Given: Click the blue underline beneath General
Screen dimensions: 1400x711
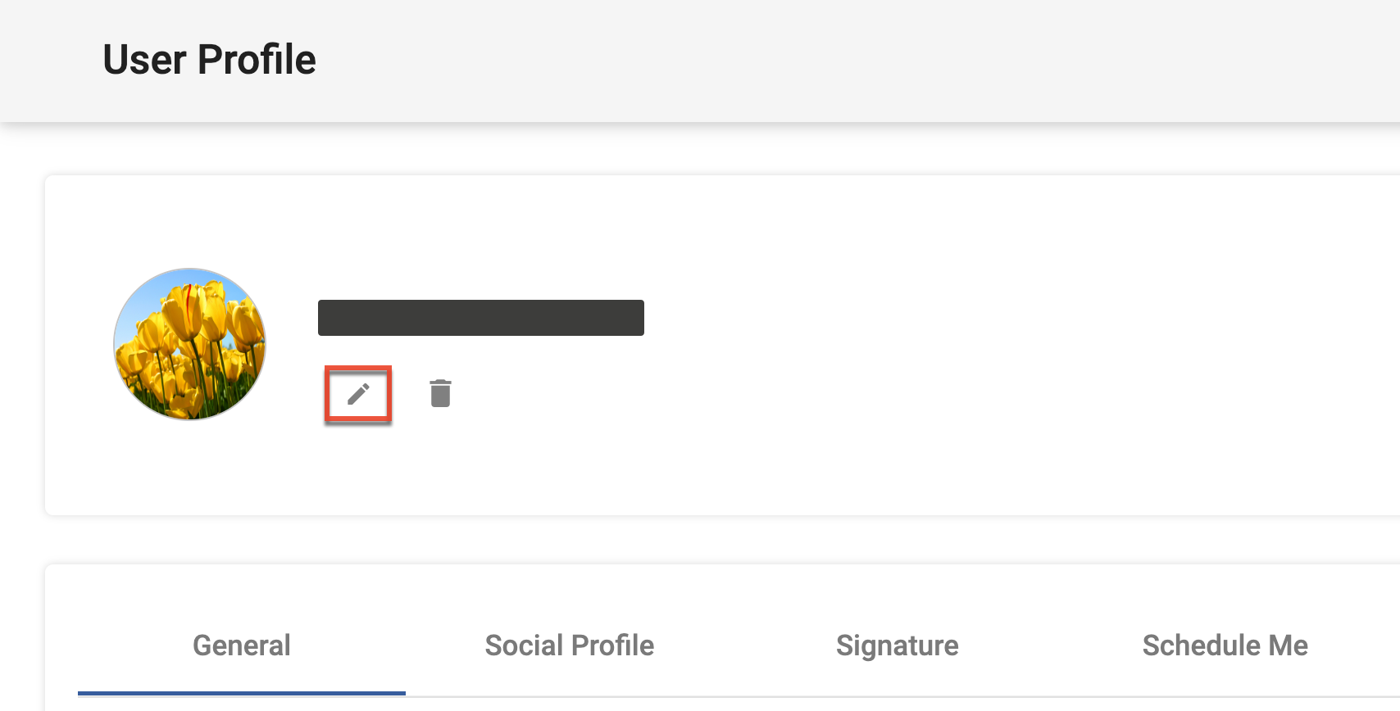Looking at the screenshot, I should pyautogui.click(x=242, y=693).
